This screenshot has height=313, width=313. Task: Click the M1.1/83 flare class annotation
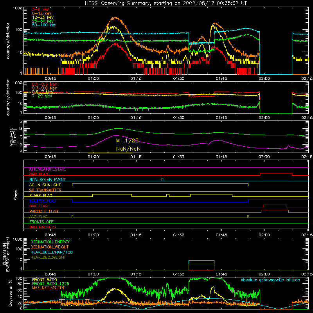127,141
